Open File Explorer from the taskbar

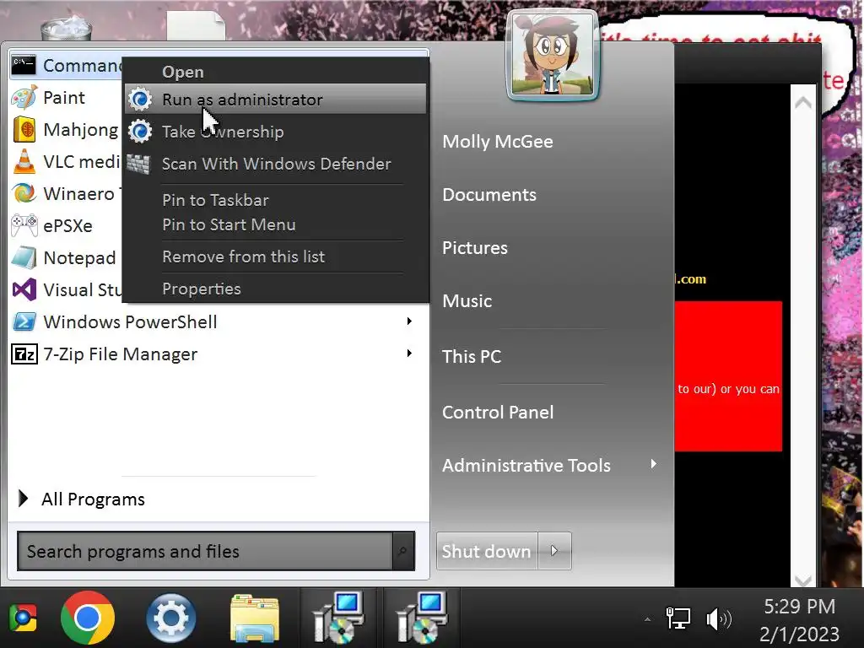255,618
